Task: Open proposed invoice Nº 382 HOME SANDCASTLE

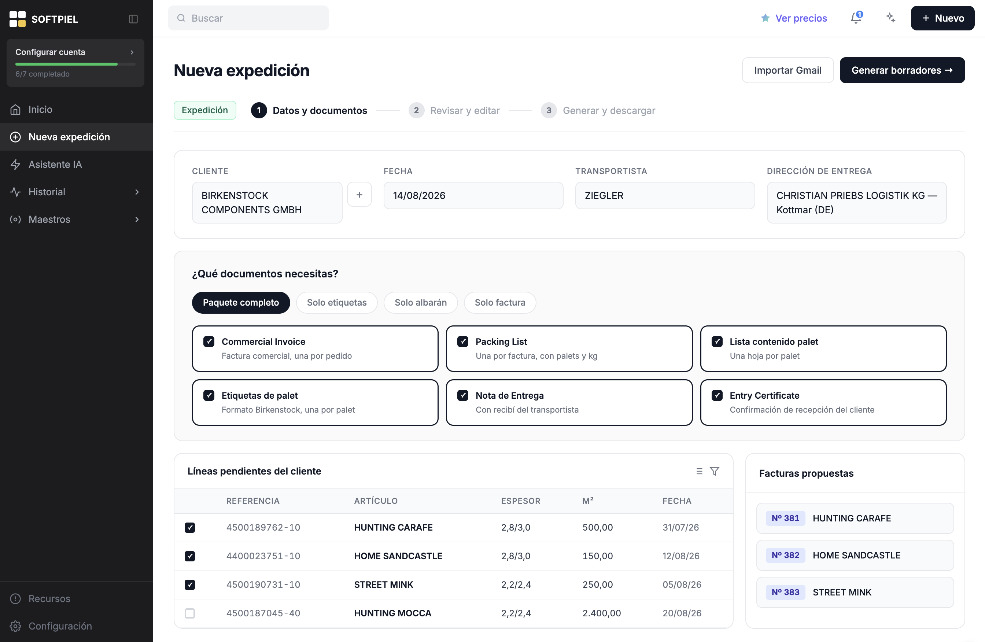Action: point(855,555)
